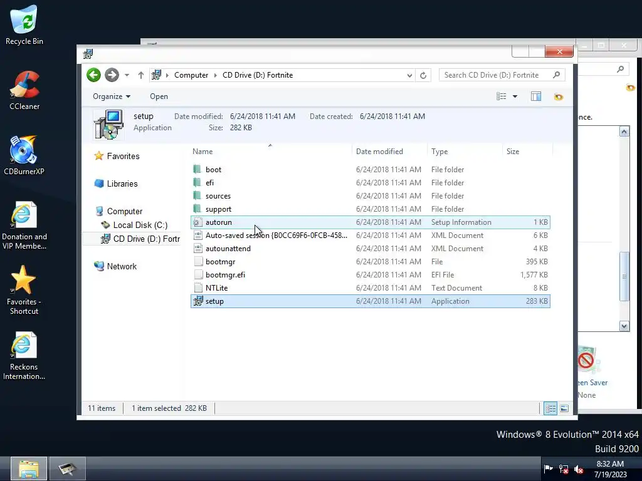Change your view using the view icon

coord(501,96)
